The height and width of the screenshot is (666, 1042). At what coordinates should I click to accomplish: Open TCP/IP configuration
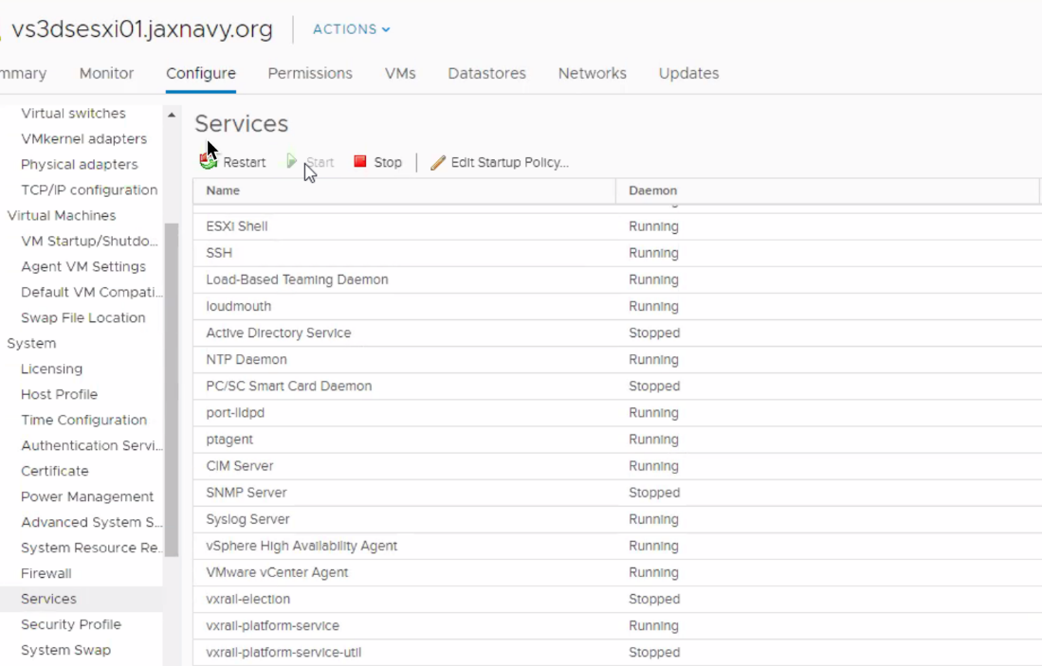(89, 189)
